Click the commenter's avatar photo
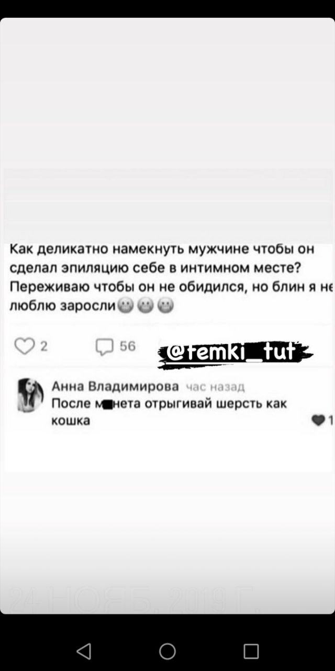 click(x=30, y=395)
